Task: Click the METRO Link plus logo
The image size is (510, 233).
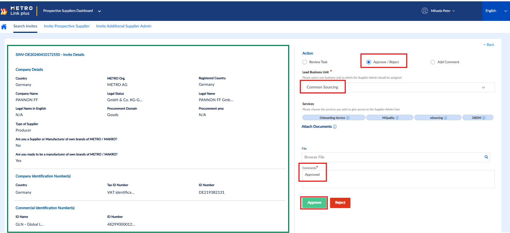Action: click(x=17, y=11)
